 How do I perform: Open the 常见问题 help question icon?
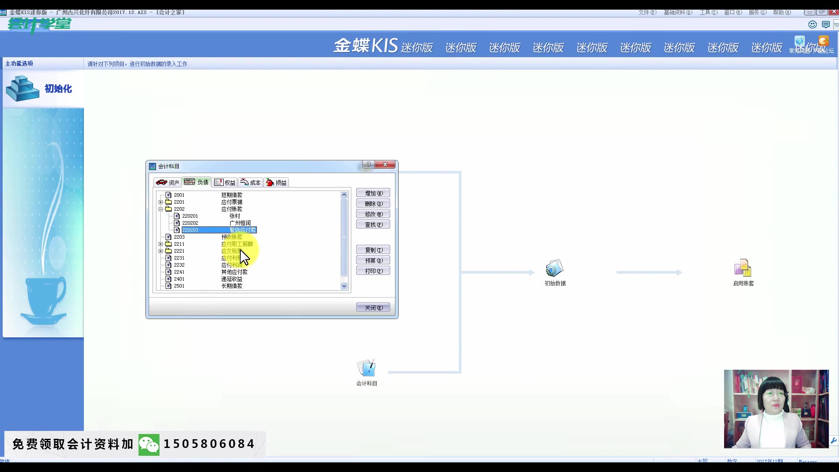click(800, 42)
